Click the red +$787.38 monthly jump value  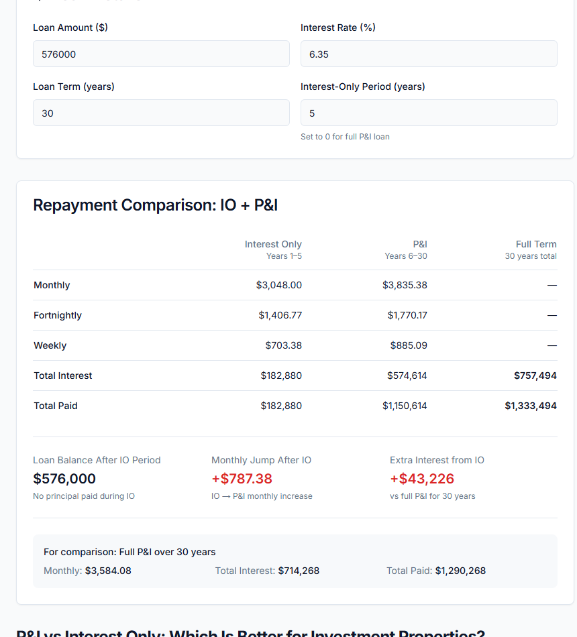242,479
